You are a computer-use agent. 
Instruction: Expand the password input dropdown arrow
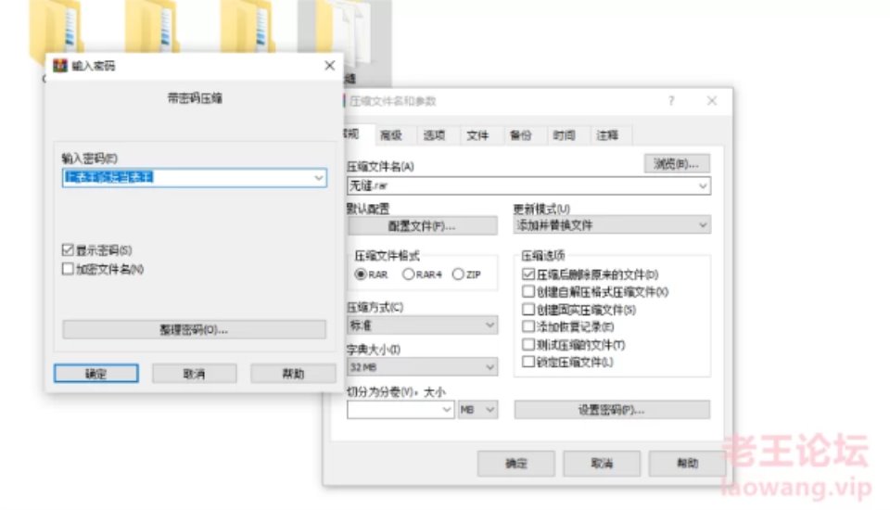318,178
